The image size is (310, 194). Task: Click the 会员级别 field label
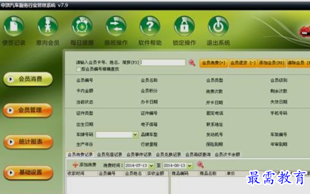tap(279, 80)
